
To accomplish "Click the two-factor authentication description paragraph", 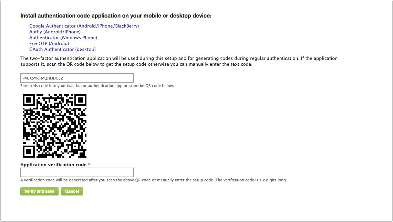I will (179, 61).
